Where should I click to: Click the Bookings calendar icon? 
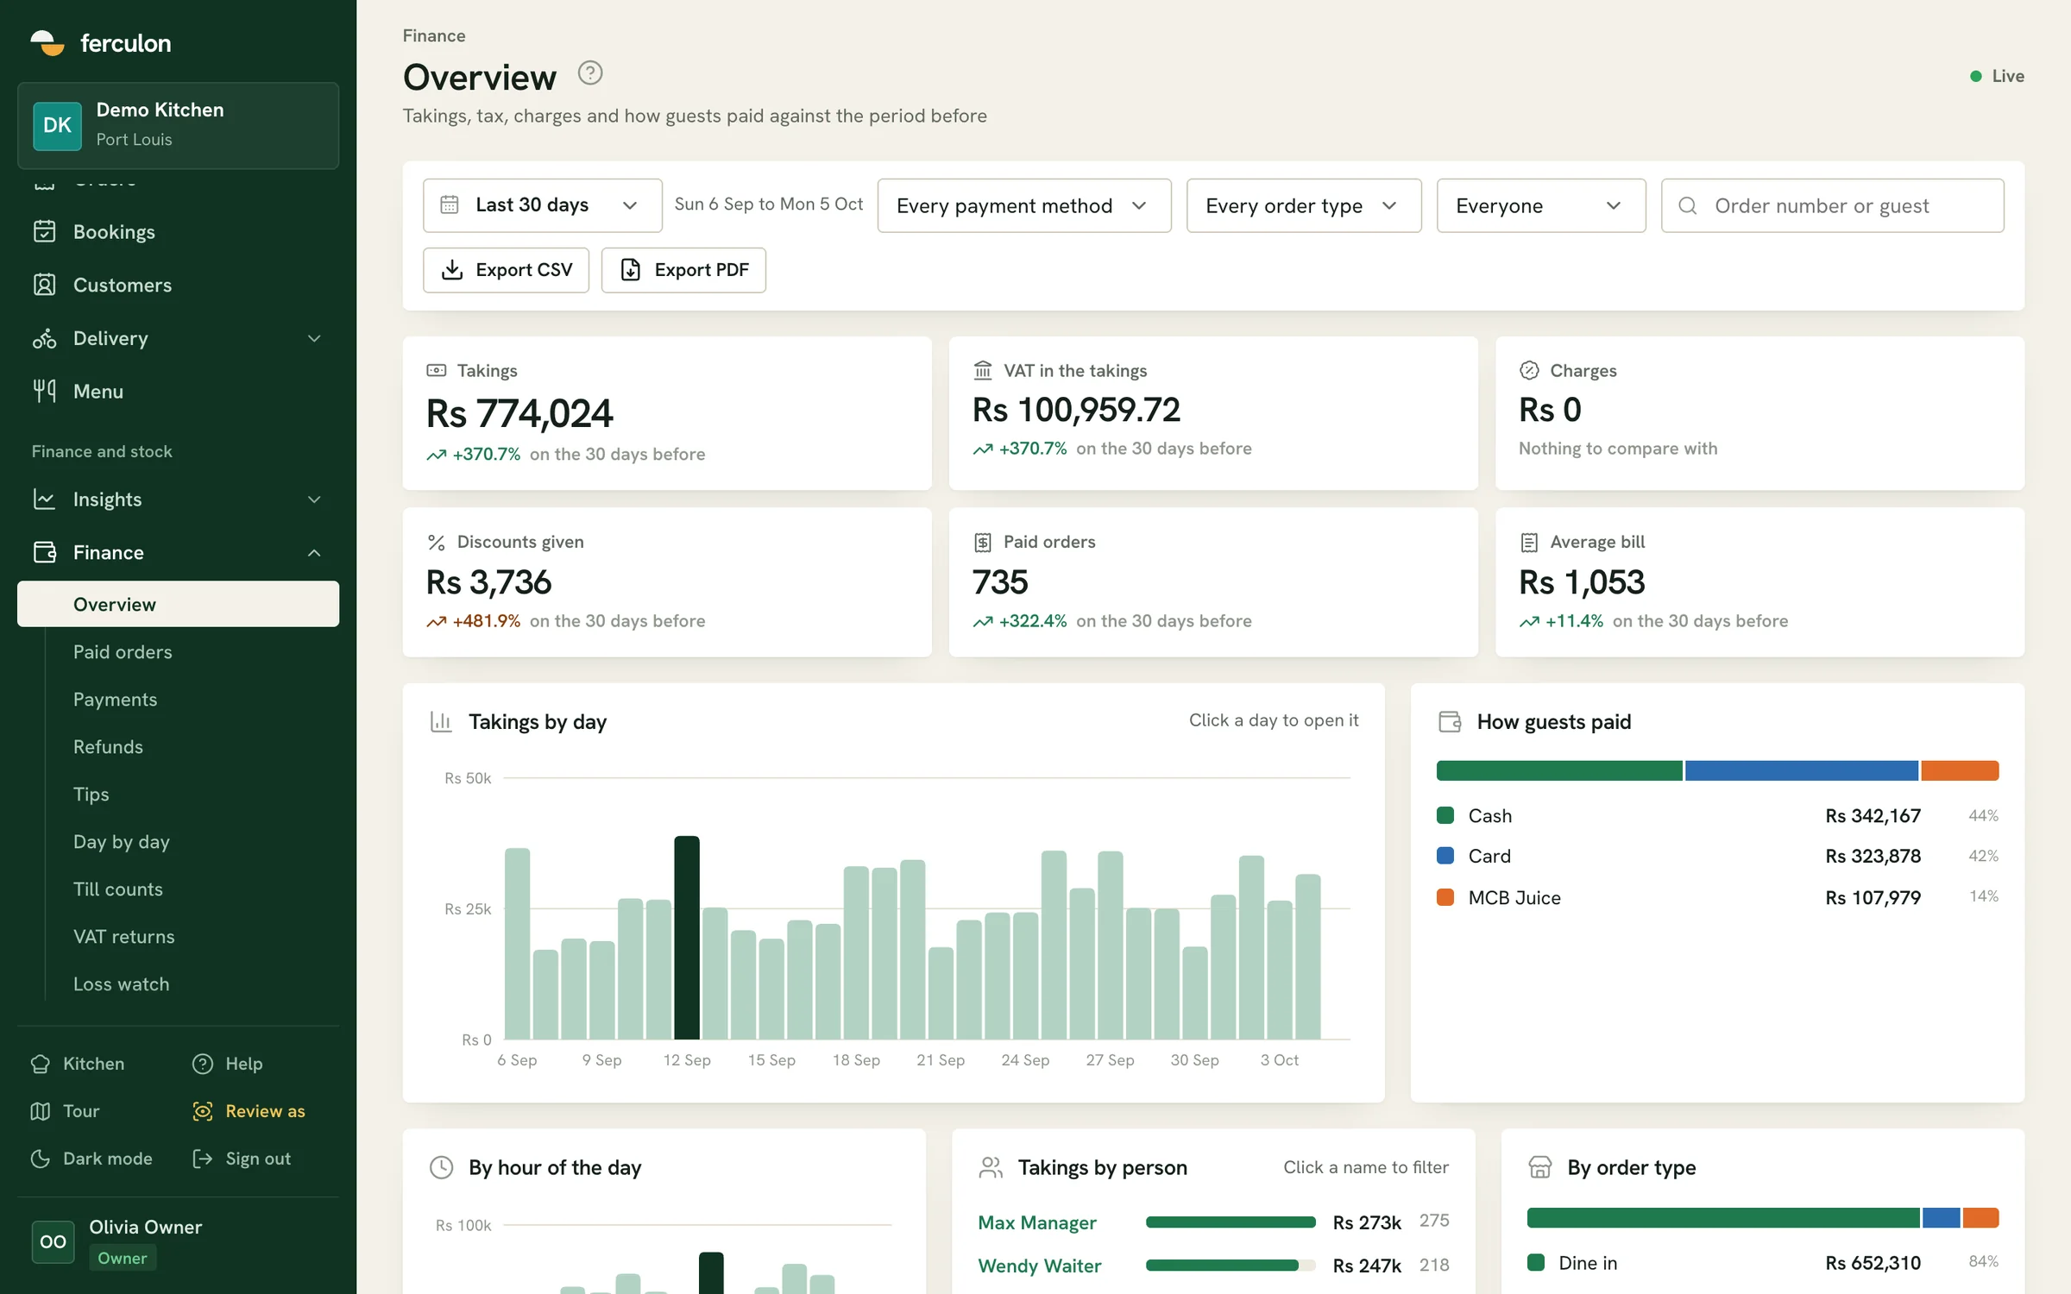point(44,231)
